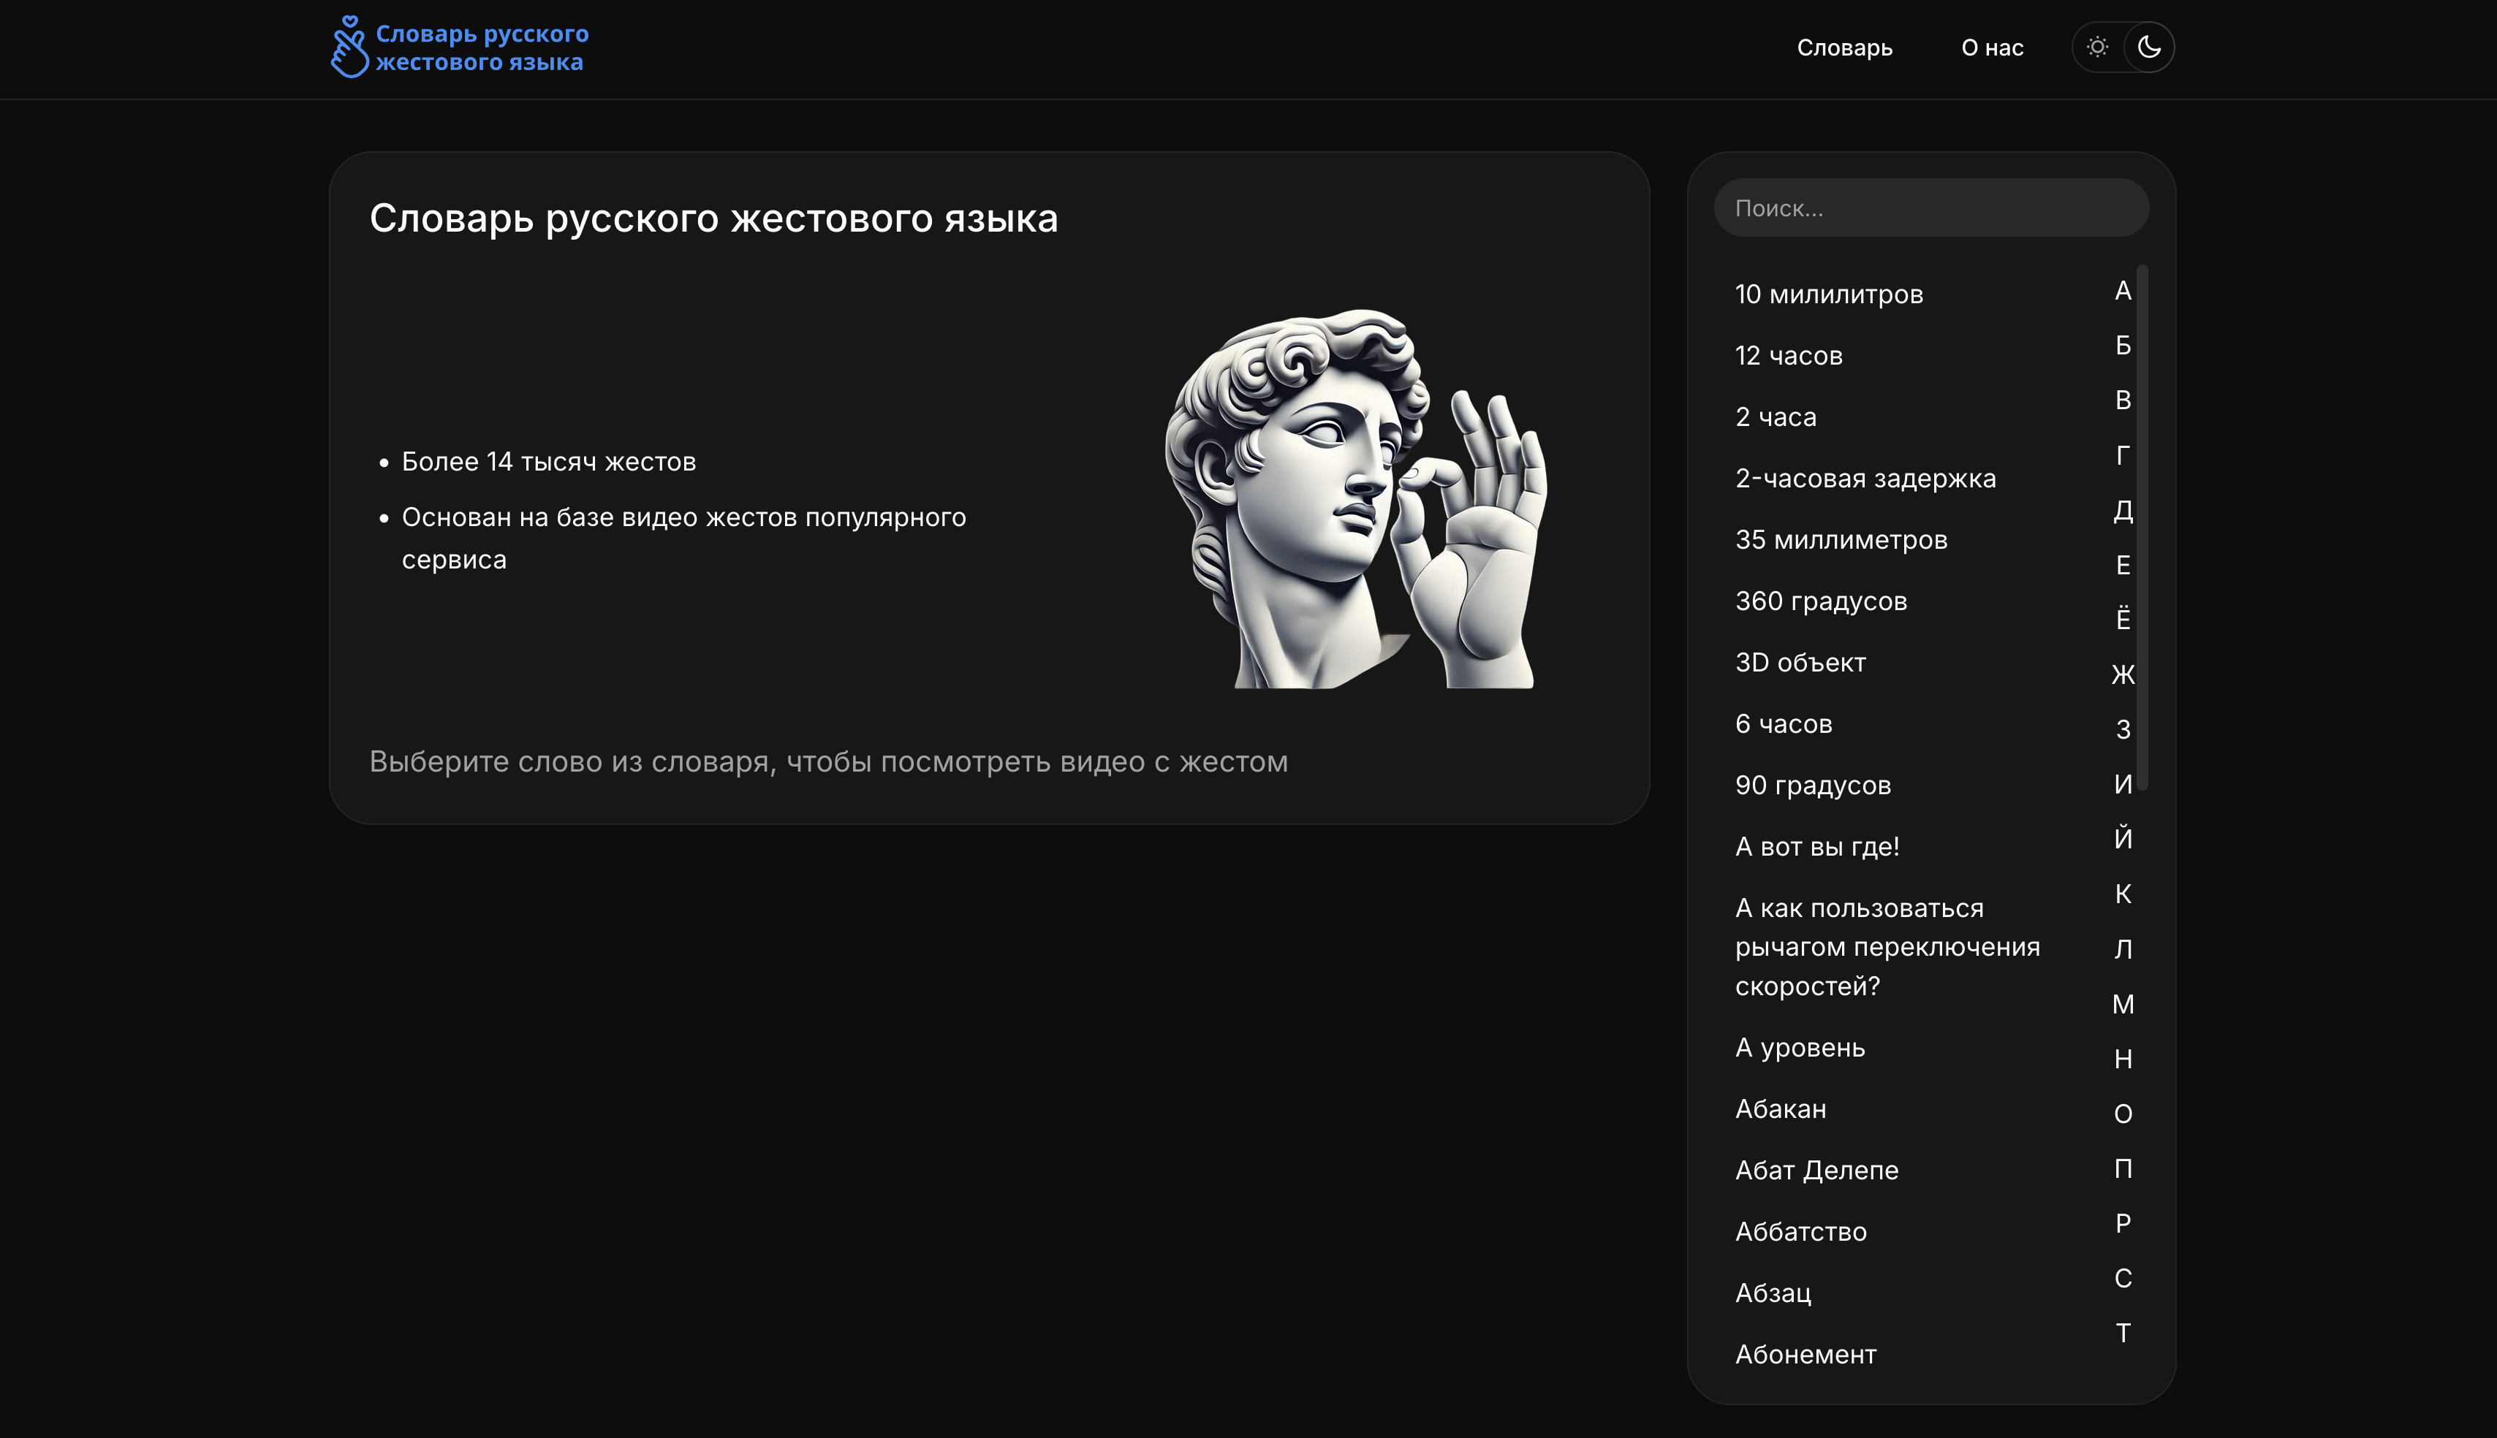Jump to letter Г in alphabet index
This screenshot has width=2497, height=1438.
pyautogui.click(x=2123, y=454)
